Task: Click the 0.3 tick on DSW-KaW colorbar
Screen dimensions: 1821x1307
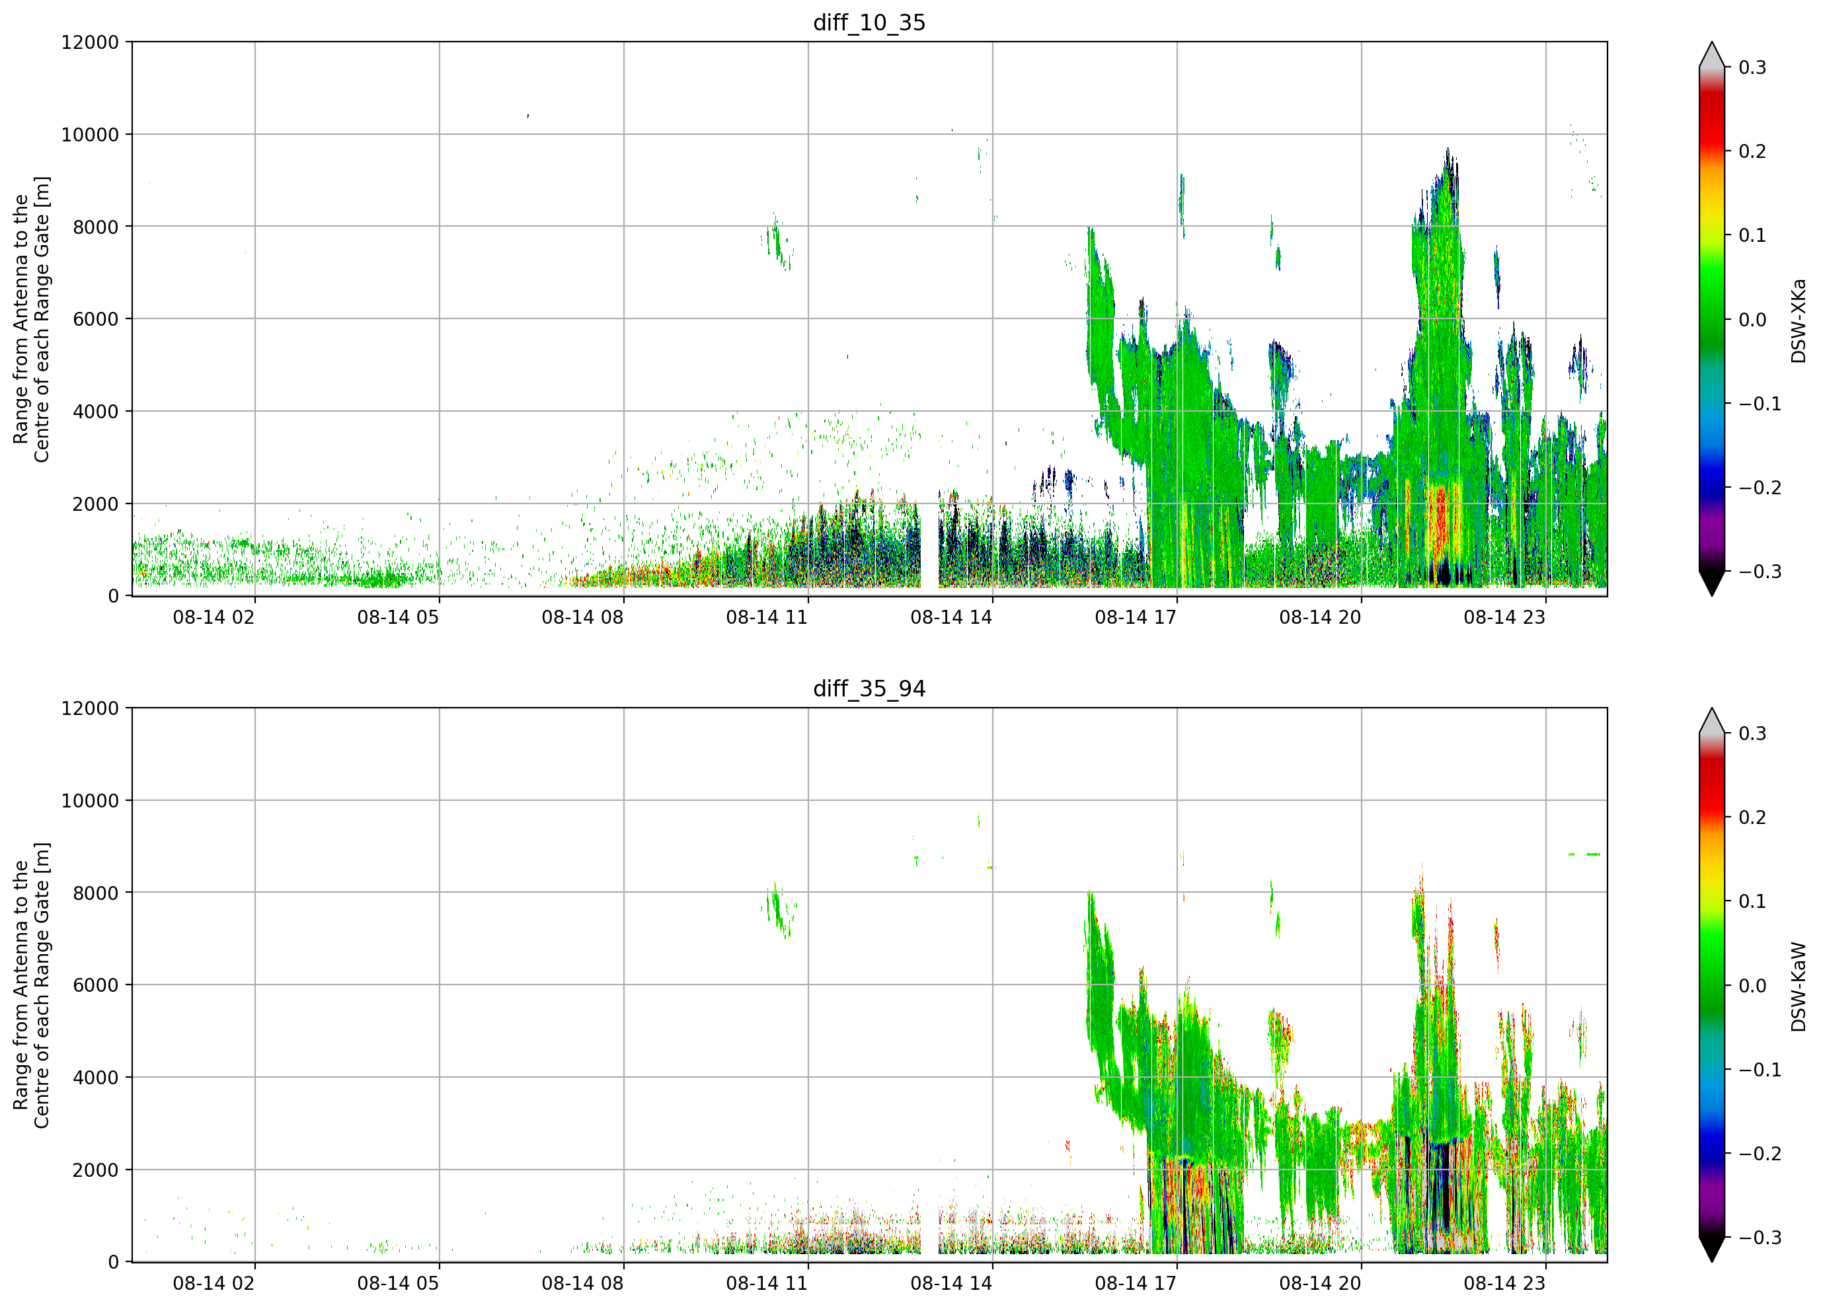Action: (1752, 733)
